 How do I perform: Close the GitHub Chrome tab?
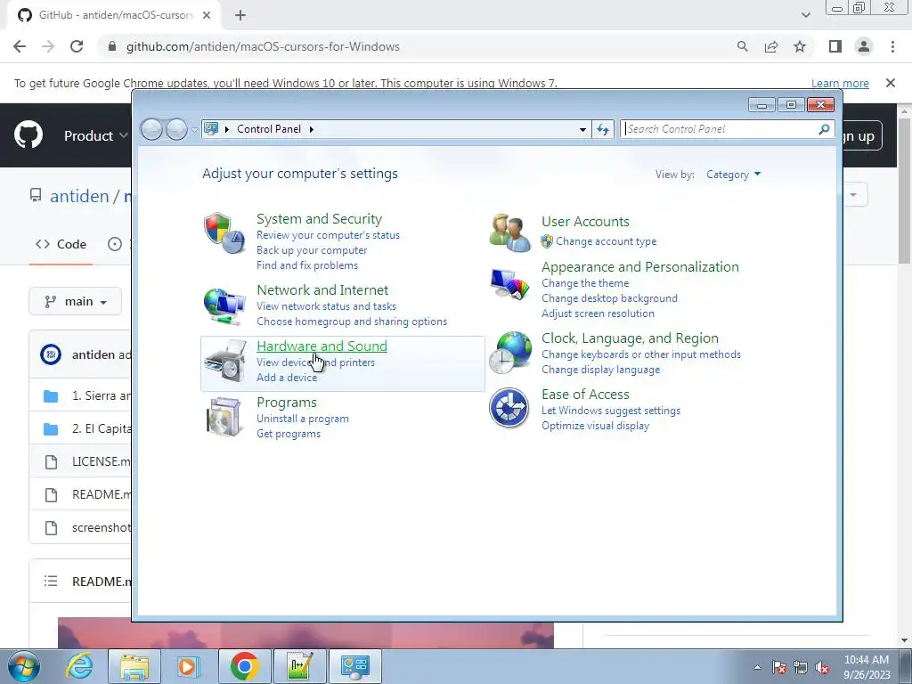click(207, 15)
